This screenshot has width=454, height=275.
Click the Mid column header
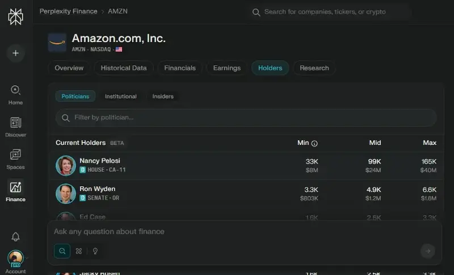pos(375,143)
